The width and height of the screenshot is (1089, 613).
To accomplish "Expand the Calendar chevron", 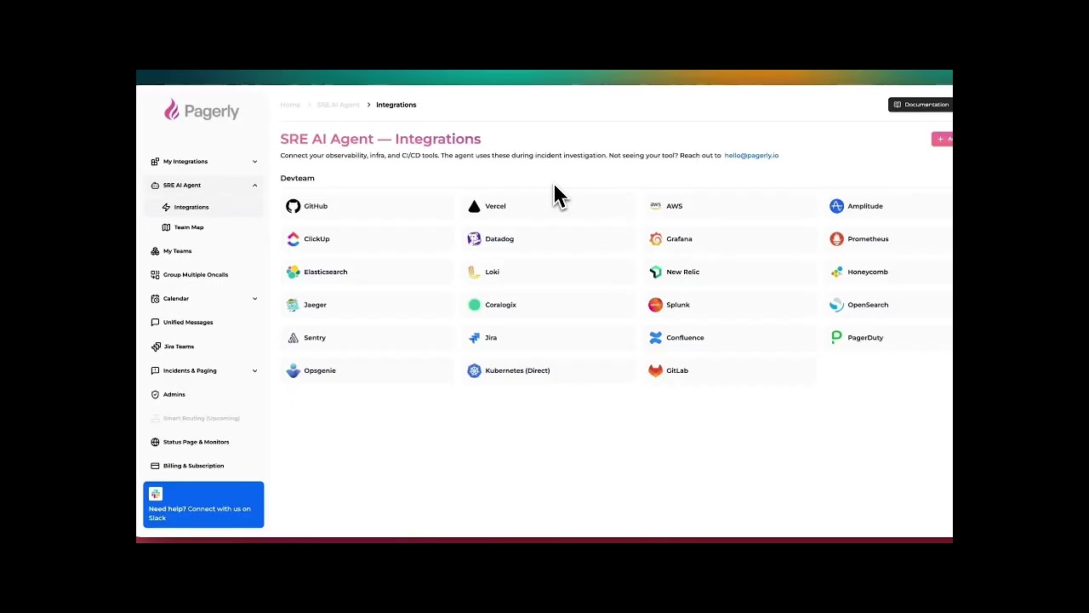I will (x=254, y=299).
